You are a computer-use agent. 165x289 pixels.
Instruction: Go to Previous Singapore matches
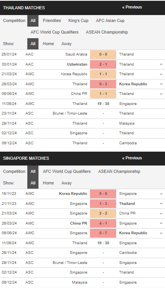(132, 158)
